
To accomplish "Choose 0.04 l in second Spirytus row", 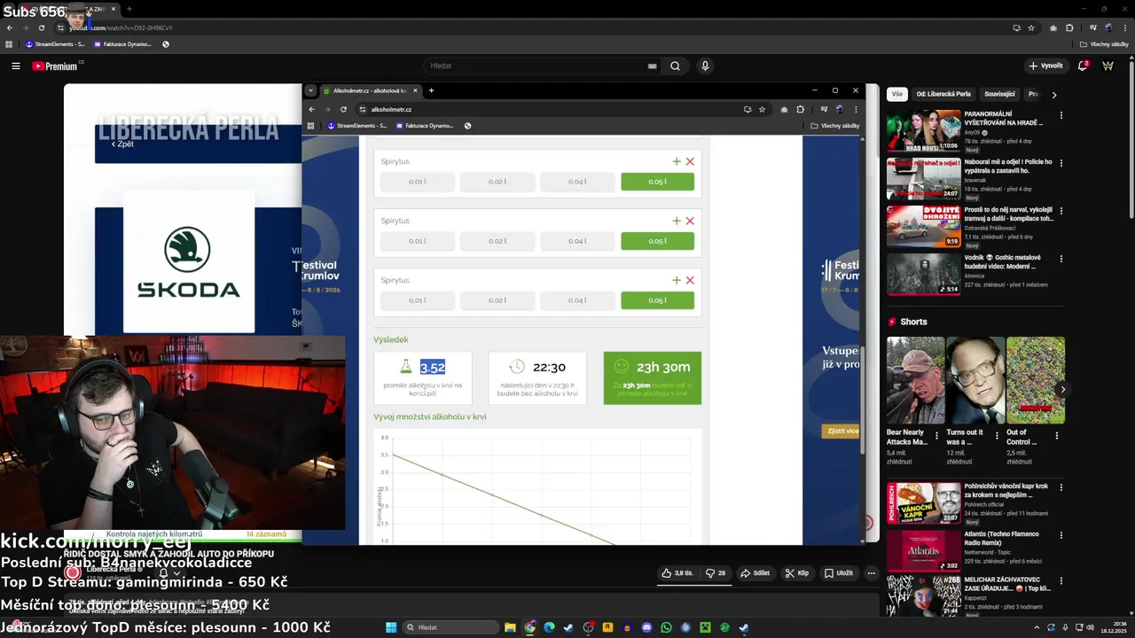I will click(x=577, y=241).
